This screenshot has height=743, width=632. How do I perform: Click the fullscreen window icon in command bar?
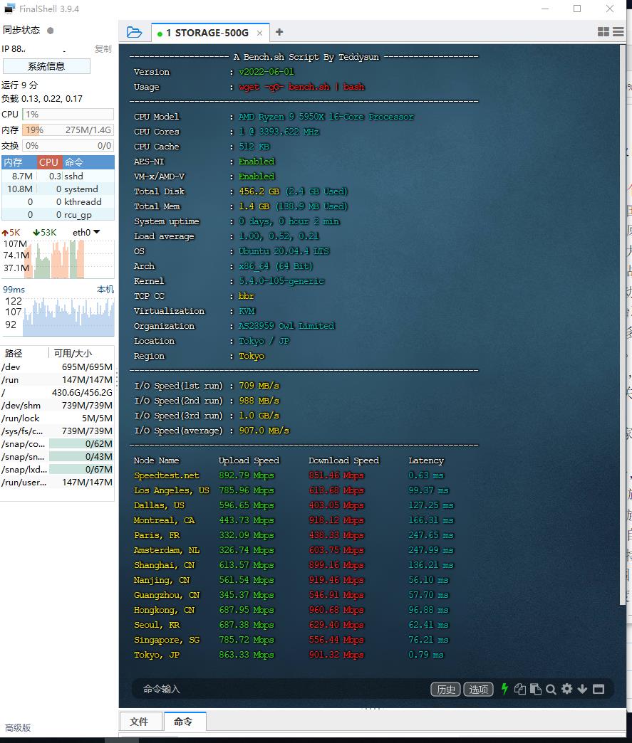(599, 689)
